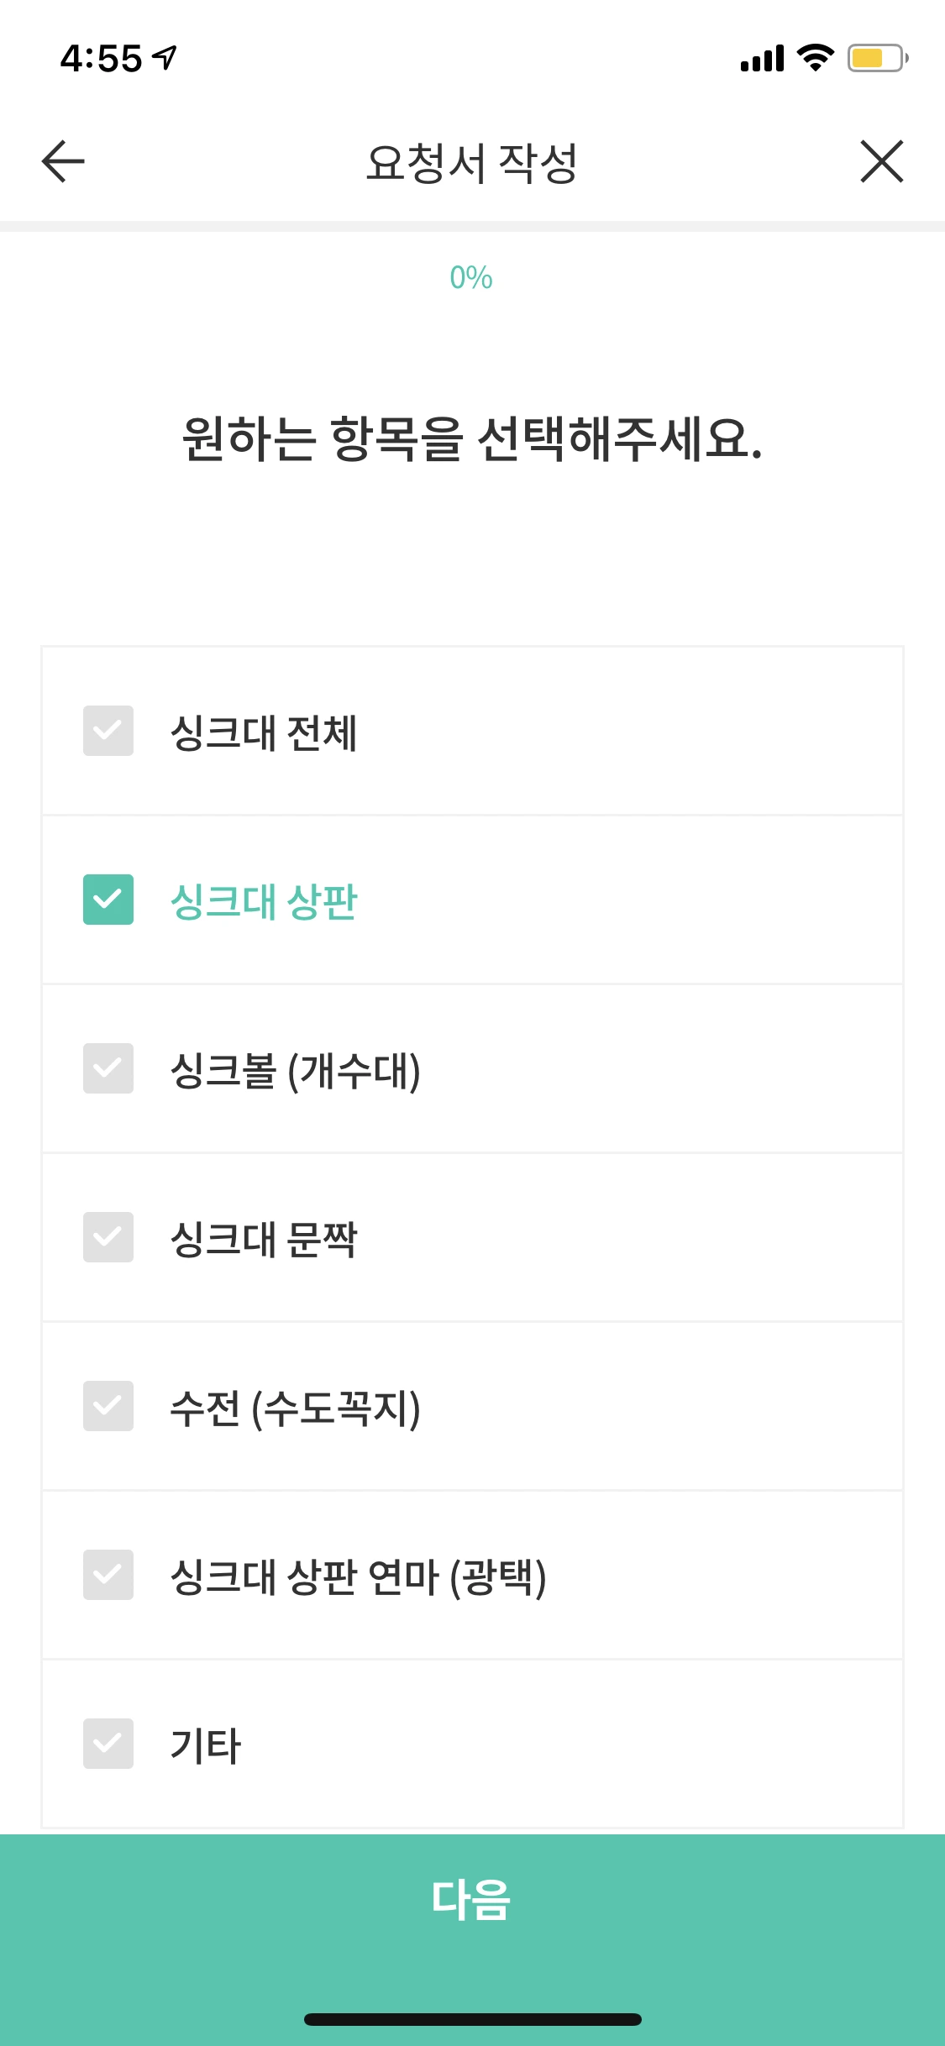
Task: Check 수전 (수도꼭지) in the list
Action: click(x=108, y=1408)
